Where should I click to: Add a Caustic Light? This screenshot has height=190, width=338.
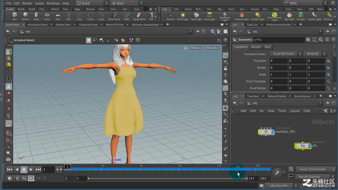314,16
